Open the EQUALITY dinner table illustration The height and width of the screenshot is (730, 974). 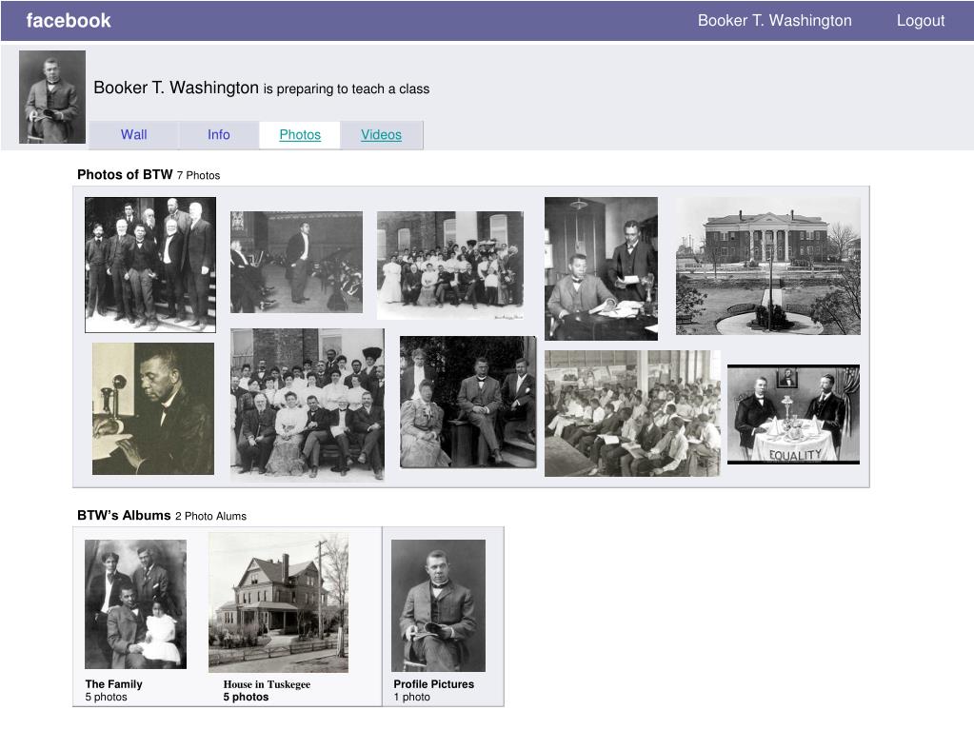pos(793,415)
